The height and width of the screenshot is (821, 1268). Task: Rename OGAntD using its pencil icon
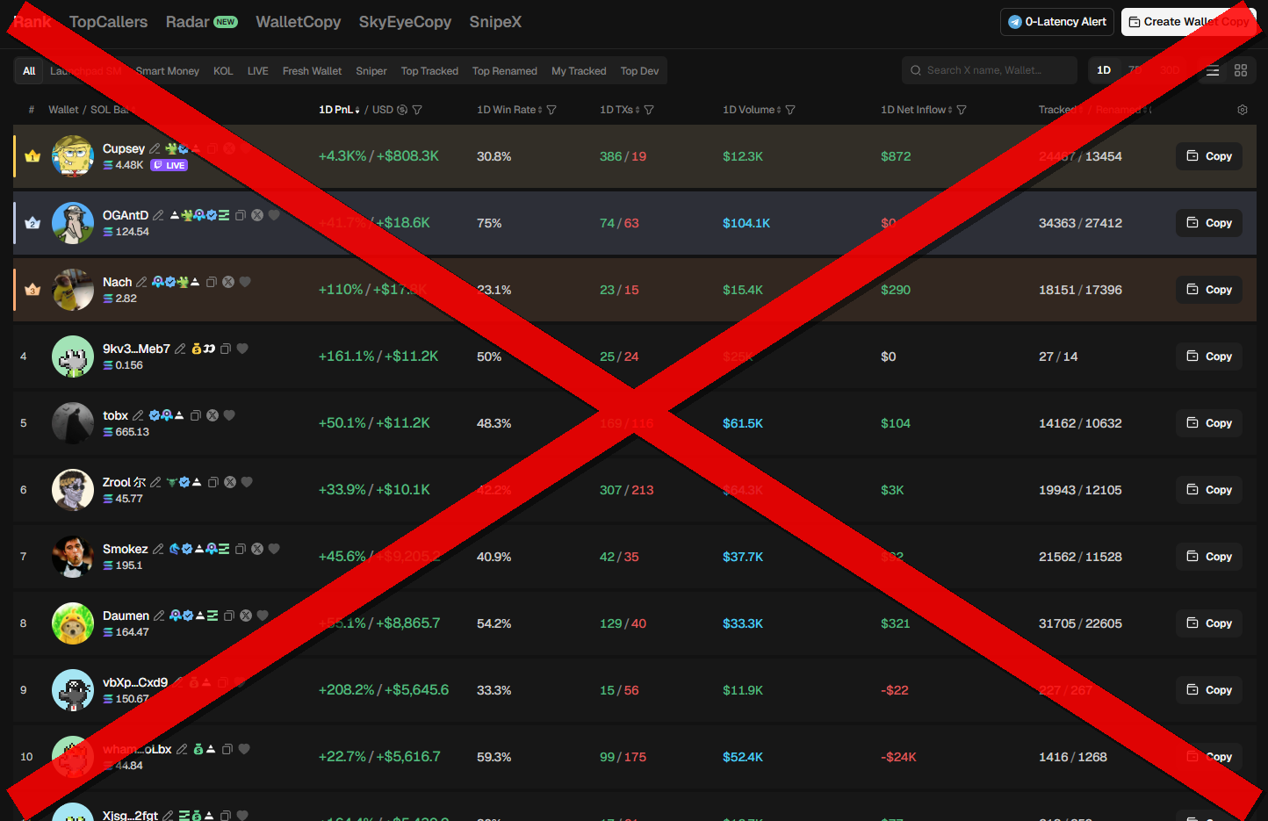pyautogui.click(x=159, y=215)
